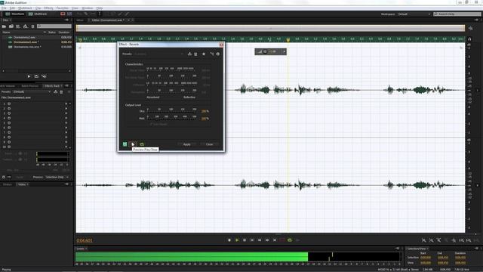Toggle power for Effects Rack slot 10

(9, 147)
